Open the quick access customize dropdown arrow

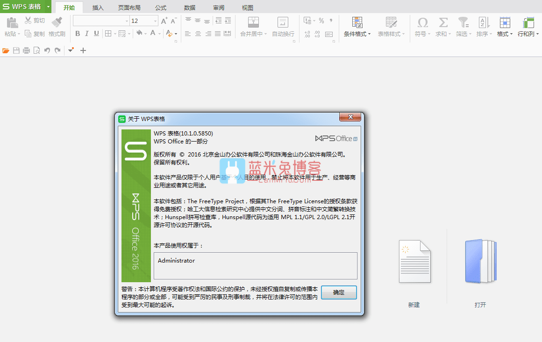[71, 50]
